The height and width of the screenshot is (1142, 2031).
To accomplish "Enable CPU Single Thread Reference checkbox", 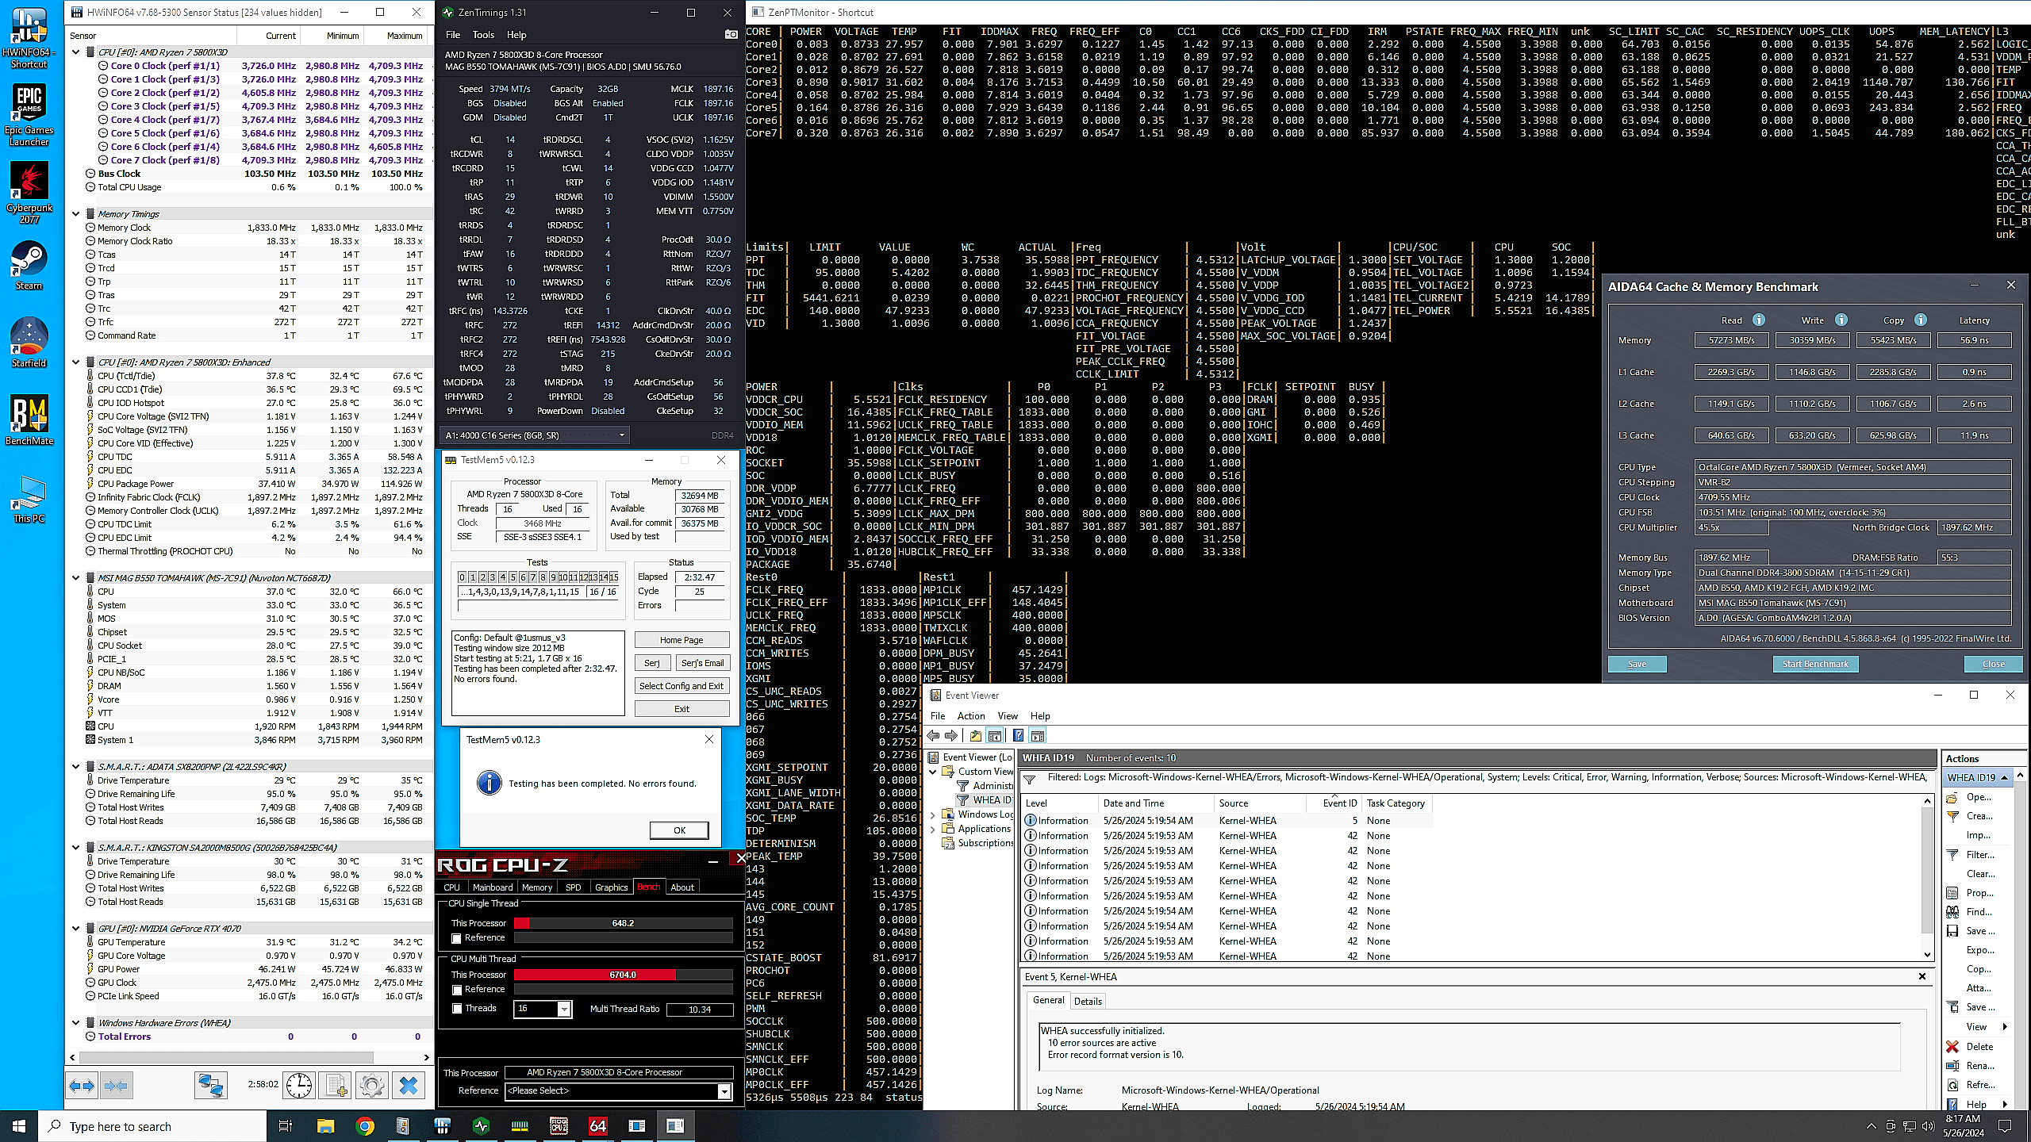I will [456, 938].
